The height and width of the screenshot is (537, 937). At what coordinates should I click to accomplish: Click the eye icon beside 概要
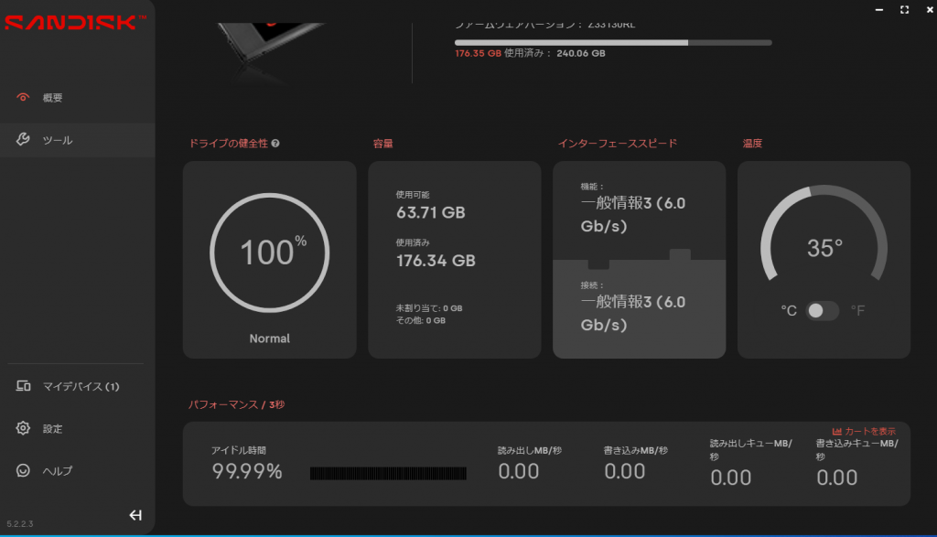pyautogui.click(x=24, y=97)
